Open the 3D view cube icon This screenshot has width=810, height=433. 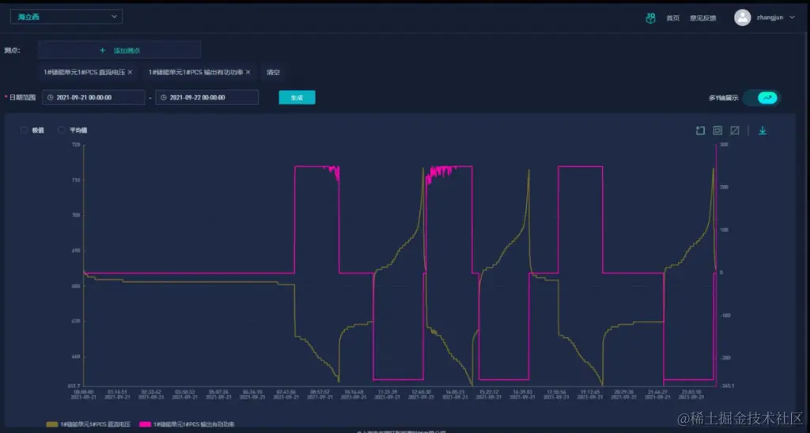[650, 18]
